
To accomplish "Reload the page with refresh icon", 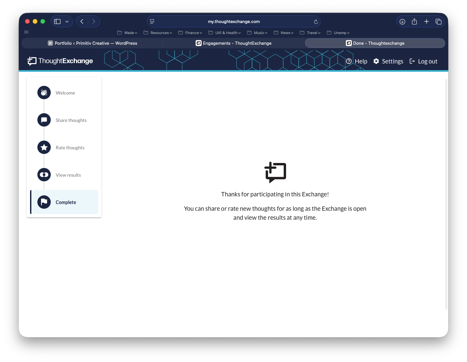I will [316, 22].
